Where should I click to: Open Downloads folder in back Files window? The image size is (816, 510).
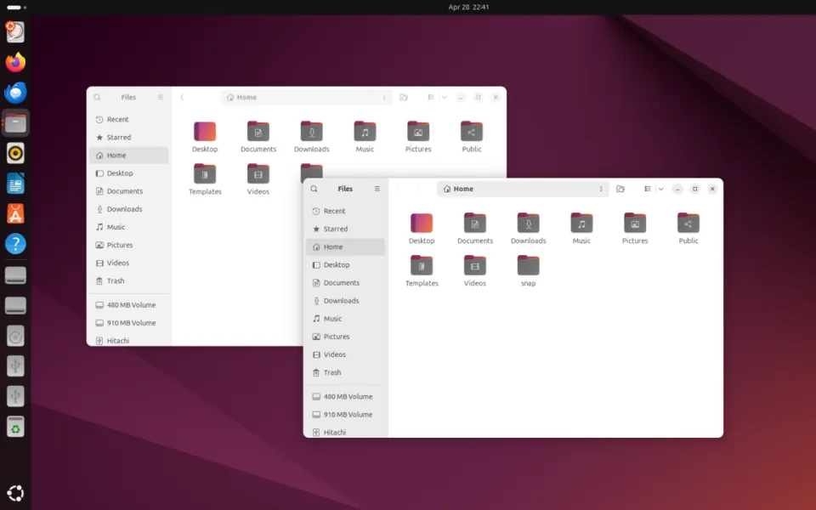click(x=312, y=137)
